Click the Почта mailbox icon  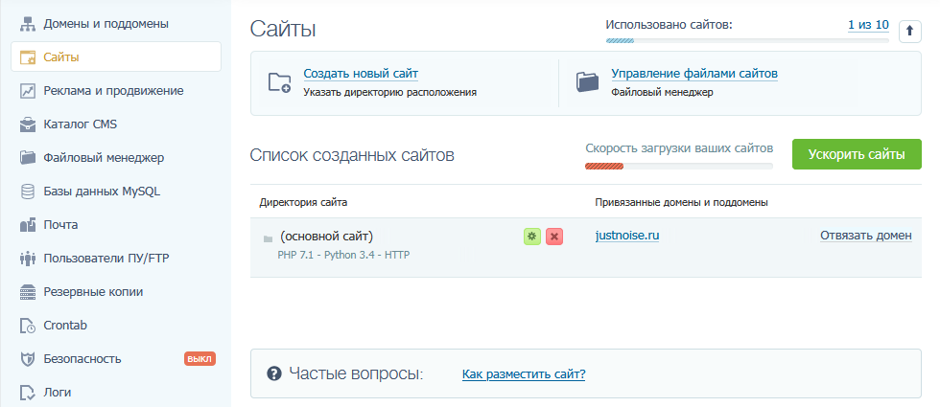point(28,225)
